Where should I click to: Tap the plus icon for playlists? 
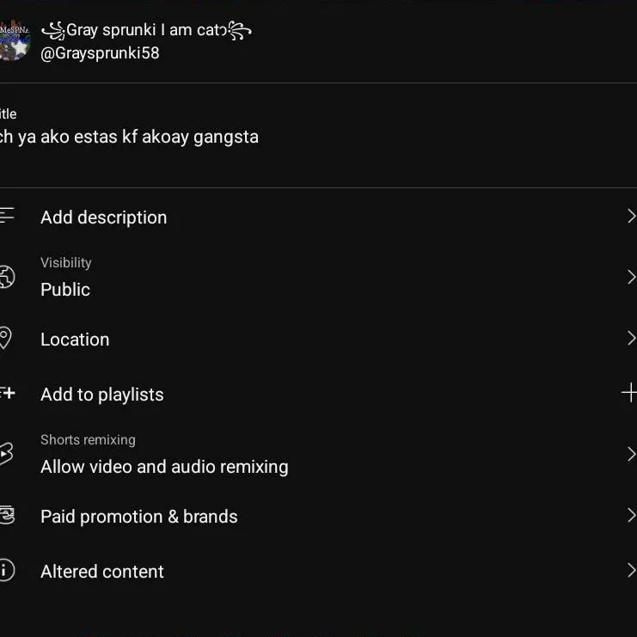pyautogui.click(x=629, y=393)
